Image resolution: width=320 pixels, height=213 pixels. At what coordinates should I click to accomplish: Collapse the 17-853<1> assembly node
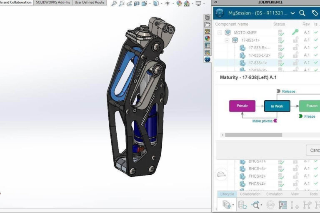tap(227, 40)
